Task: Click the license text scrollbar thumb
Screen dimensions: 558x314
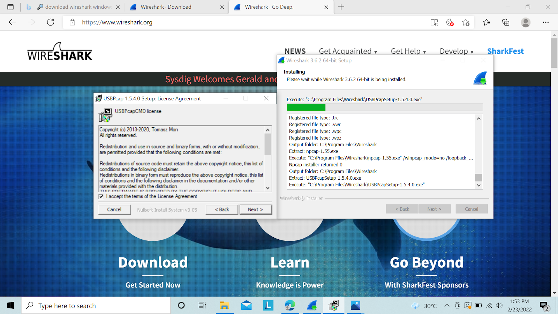Action: tap(268, 144)
